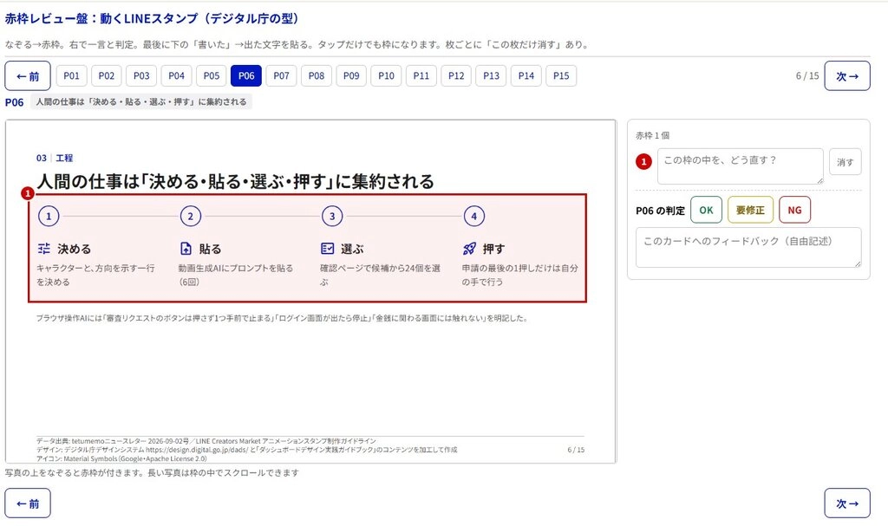Click the description キャラクターと、方向を示す一行を決める

[95, 275]
